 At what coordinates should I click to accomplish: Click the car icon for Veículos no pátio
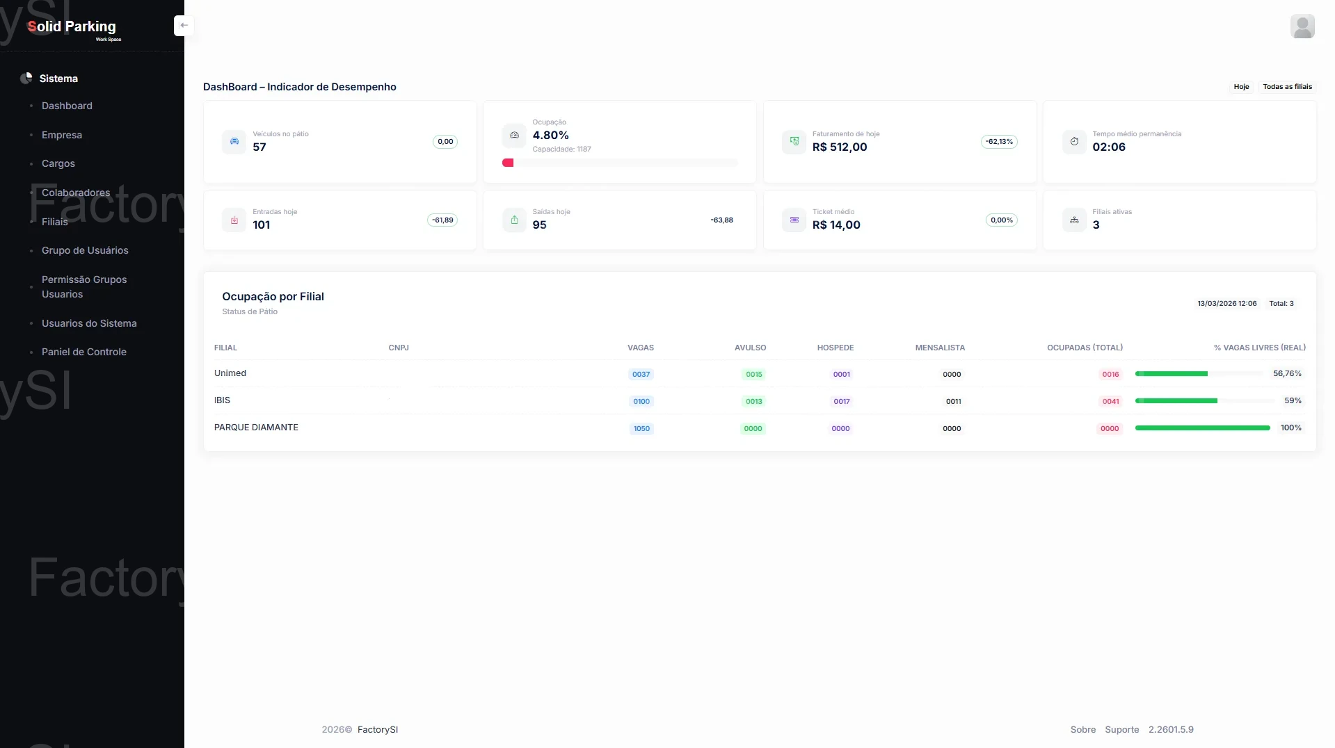pos(234,142)
